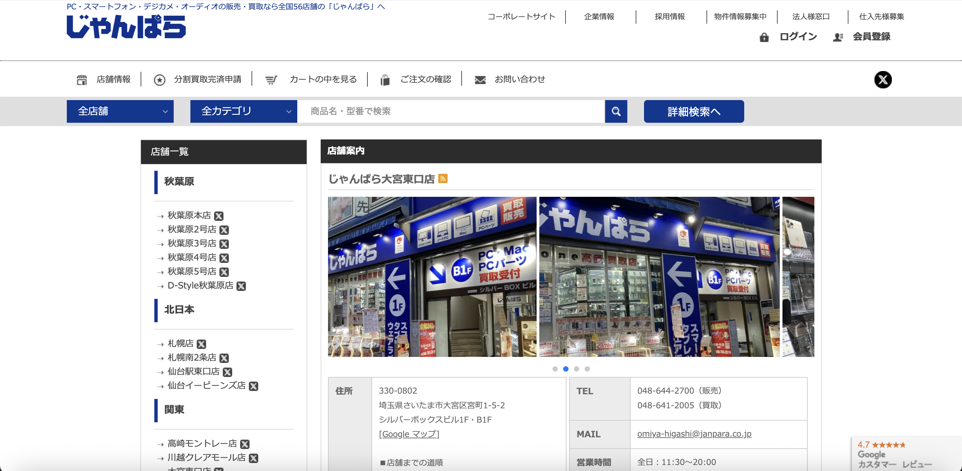Open D-Style秋葉原店 store link
Screen dimensions: 962x471
tap(200, 286)
